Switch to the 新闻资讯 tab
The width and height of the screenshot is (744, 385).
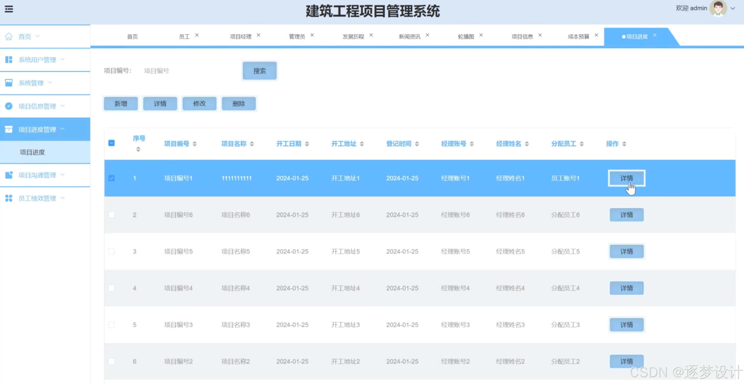tap(409, 37)
